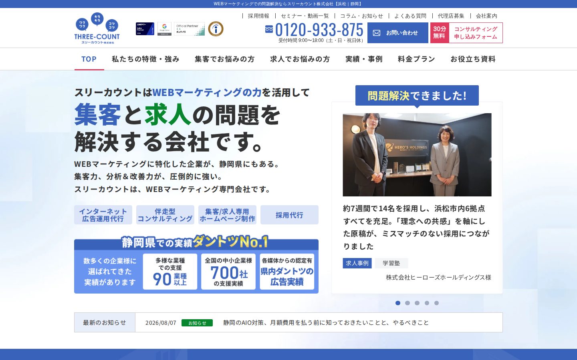This screenshot has height=360, width=577.
Task: Open 料金プラン menu
Action: point(416,59)
